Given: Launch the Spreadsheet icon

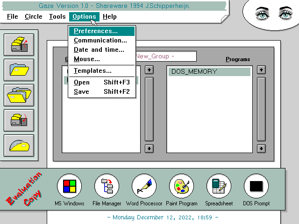Looking at the screenshot, I should 219,186.
